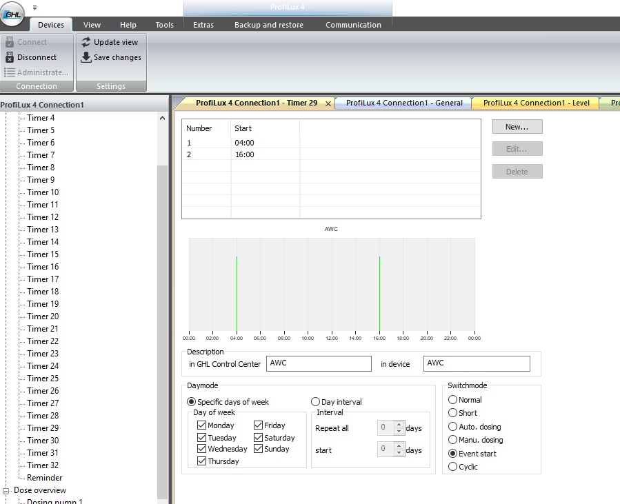Select Timer 29 in the tree
Viewport: 620px width, 504px height.
[43, 428]
